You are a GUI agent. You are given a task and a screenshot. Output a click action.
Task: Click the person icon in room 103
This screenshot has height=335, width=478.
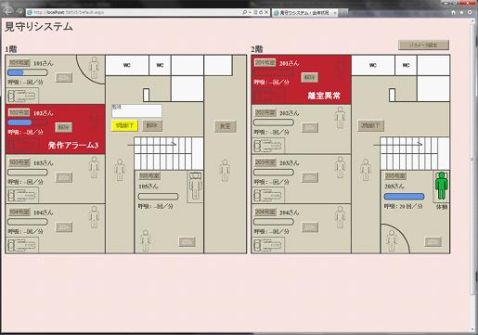tap(94, 167)
